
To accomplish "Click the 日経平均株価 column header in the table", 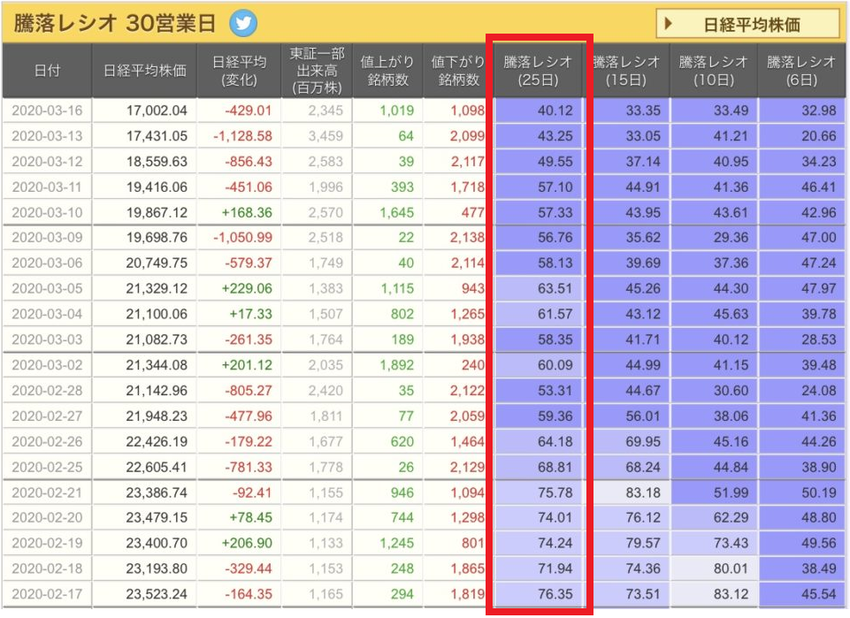I will [145, 71].
